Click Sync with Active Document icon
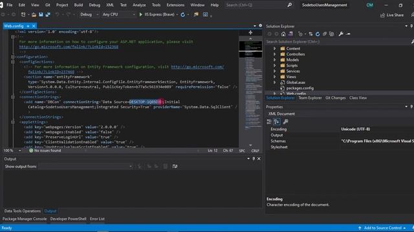Screen dimensions: 414x232 coord(310,34)
